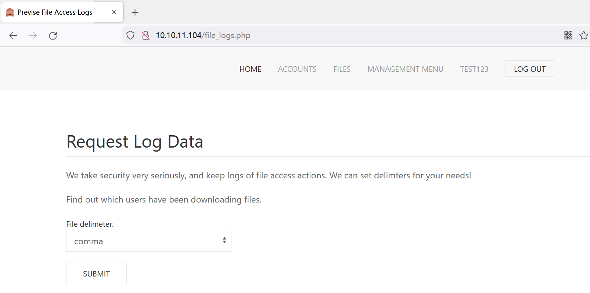Expand the MANAGEMENT MENU item
Viewport: 590px width, 293px height.
405,69
